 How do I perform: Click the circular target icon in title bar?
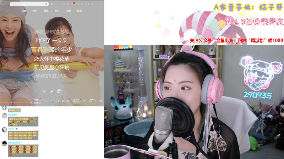pos(64,4)
